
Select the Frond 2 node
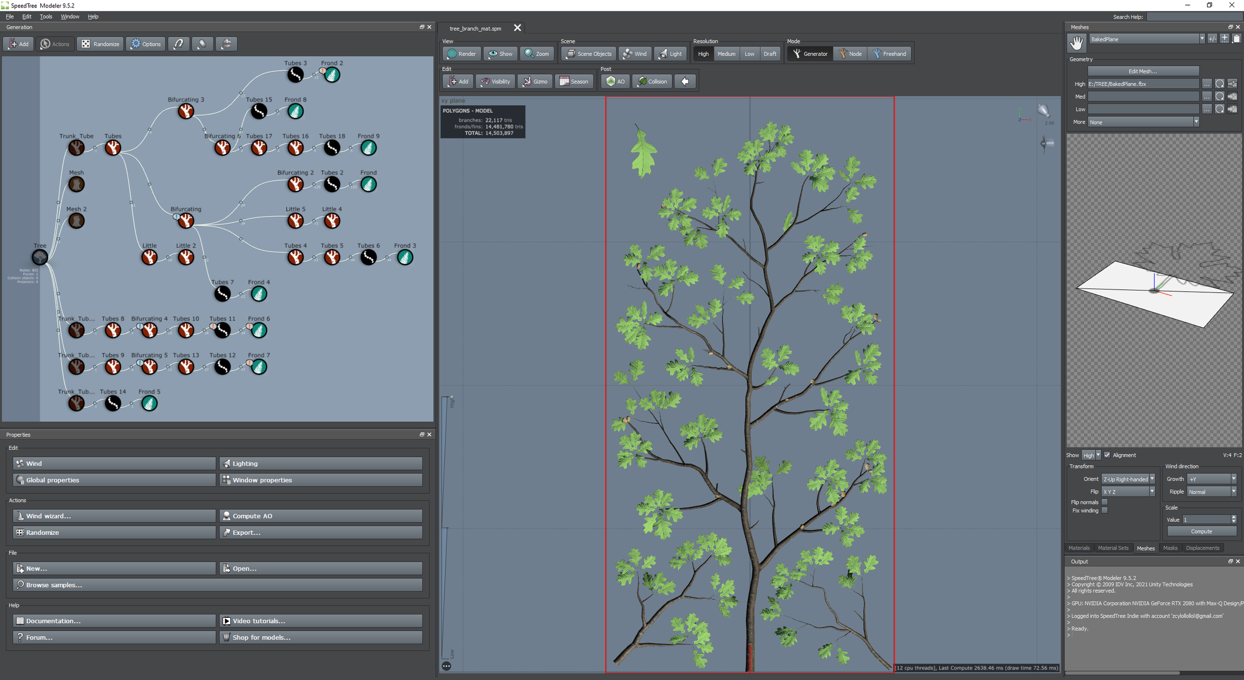coord(332,75)
